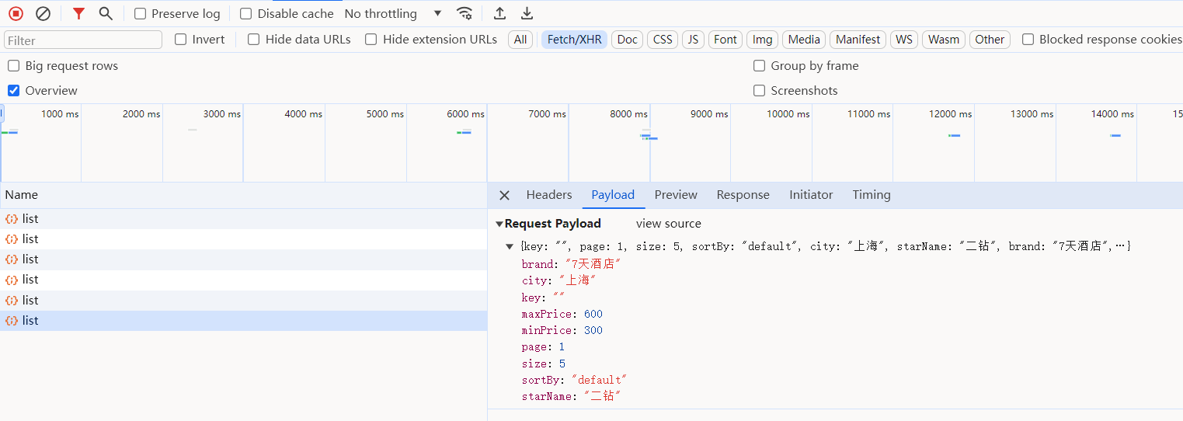
Task: Open network conditions wifi-gear icon
Action: point(465,13)
